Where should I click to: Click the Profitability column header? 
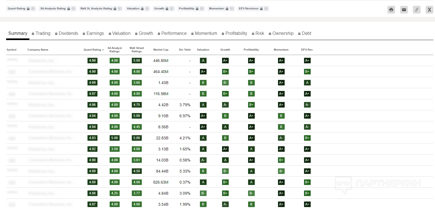(x=251, y=50)
